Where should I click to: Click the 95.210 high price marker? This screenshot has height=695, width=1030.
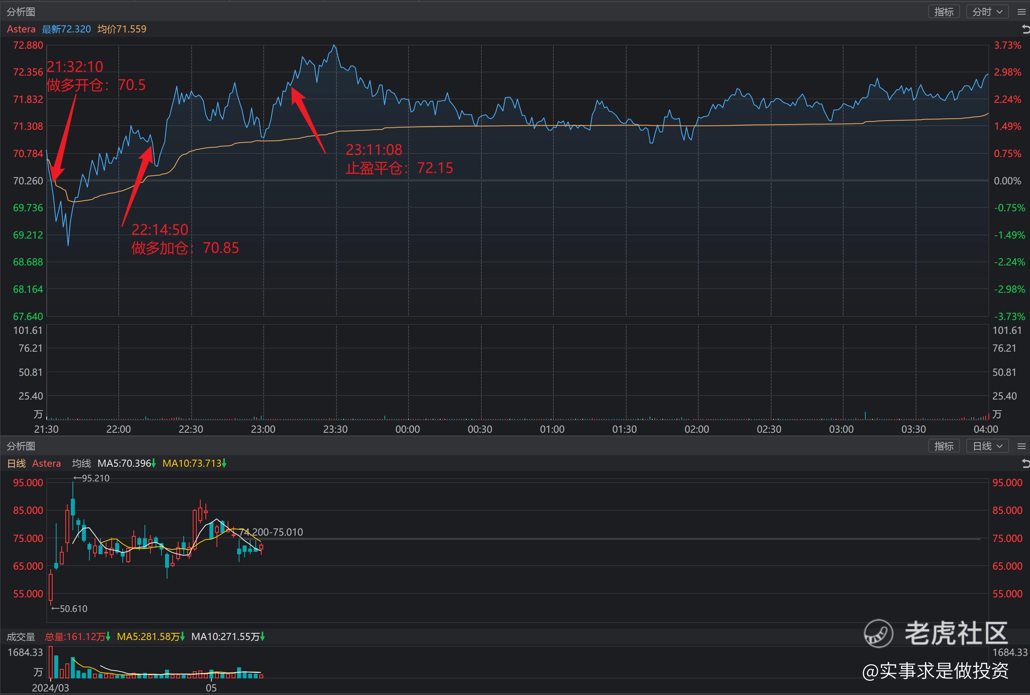click(x=91, y=478)
